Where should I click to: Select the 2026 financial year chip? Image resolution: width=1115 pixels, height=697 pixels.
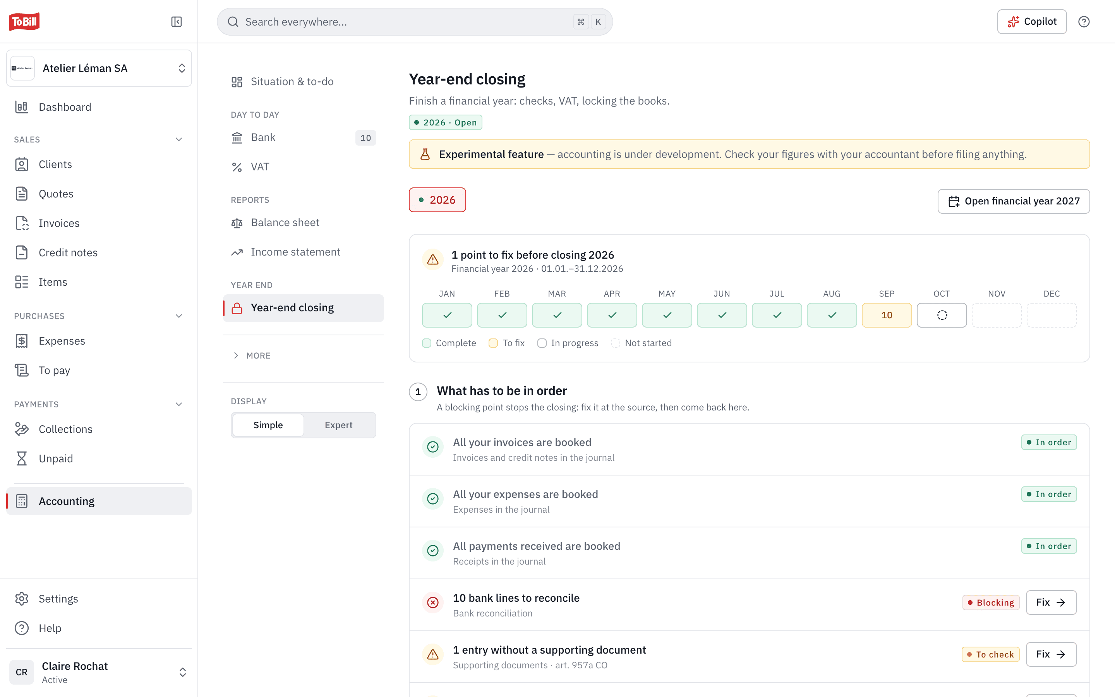[x=437, y=199]
